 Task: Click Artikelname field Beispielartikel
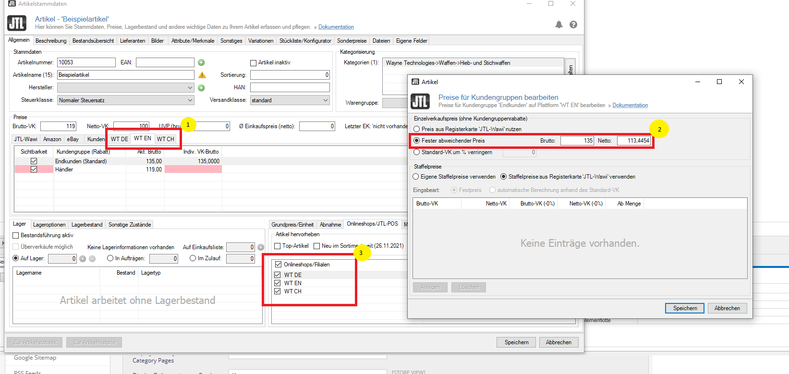[126, 75]
